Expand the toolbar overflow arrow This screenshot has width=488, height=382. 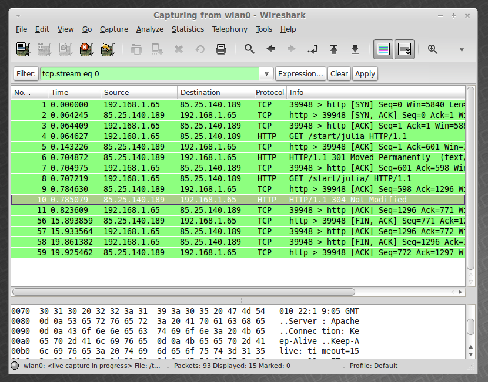tap(462, 49)
